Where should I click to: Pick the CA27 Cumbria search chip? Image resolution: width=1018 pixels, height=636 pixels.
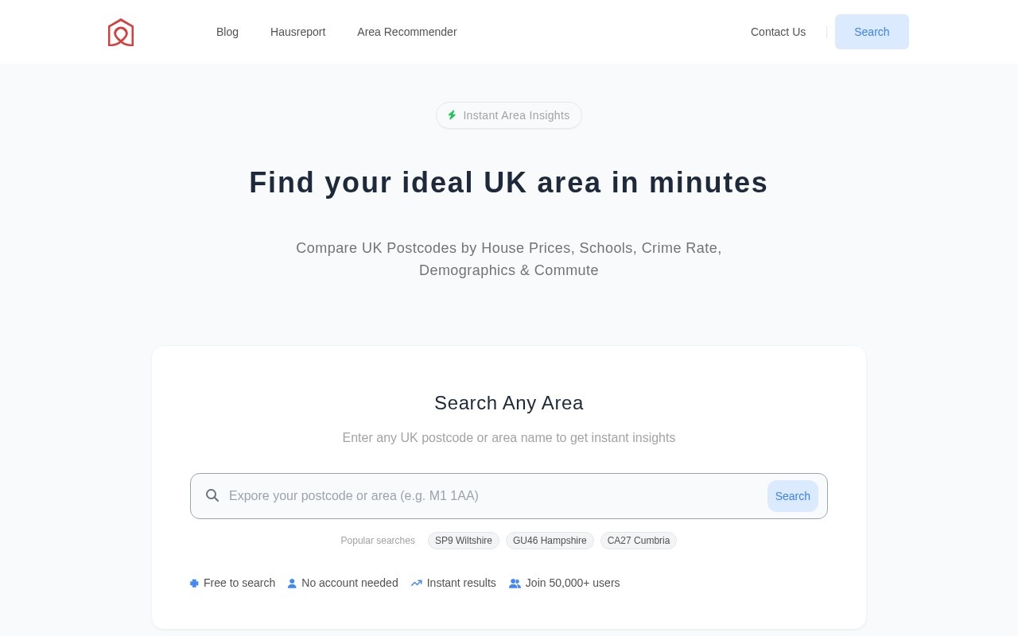639,541
